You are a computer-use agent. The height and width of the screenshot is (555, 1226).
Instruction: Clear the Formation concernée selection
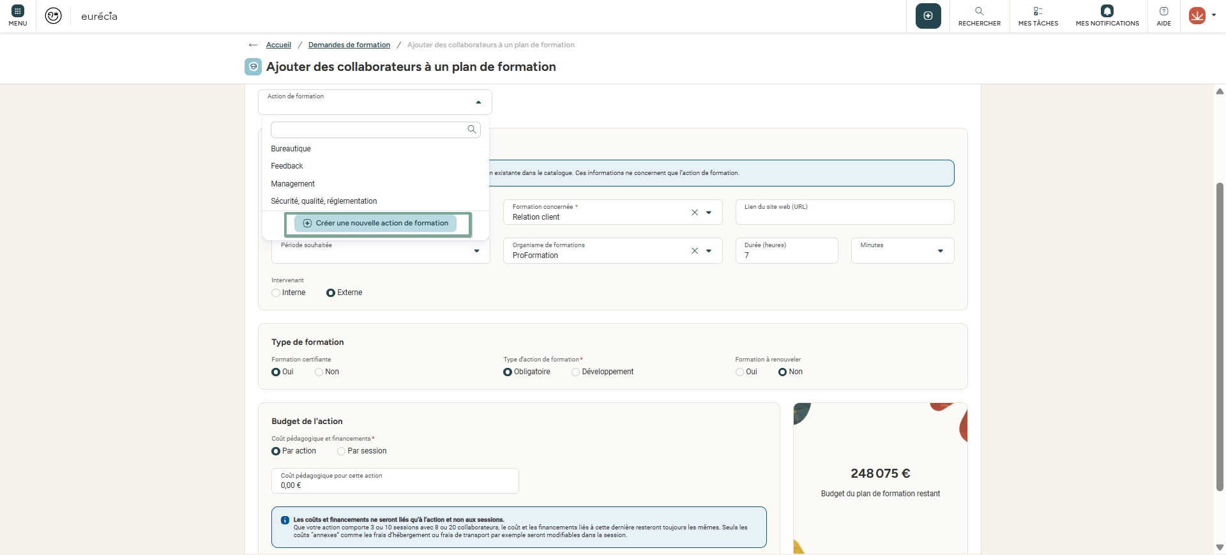click(x=695, y=213)
